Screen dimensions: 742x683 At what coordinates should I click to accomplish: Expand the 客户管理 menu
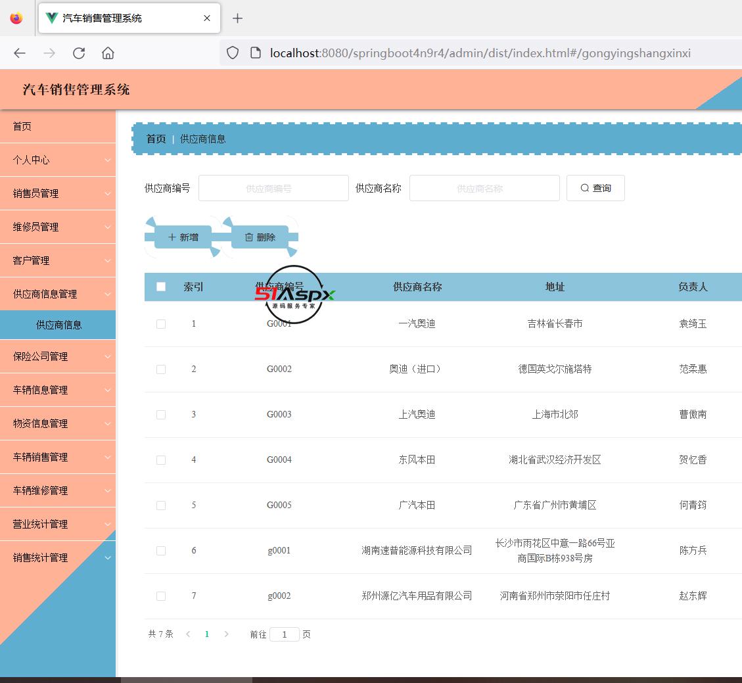coord(58,261)
